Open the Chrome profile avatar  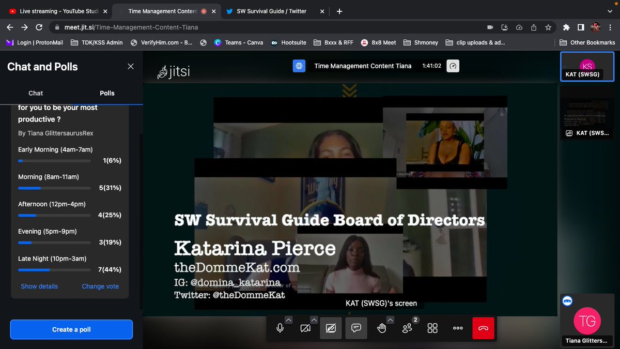(x=596, y=27)
